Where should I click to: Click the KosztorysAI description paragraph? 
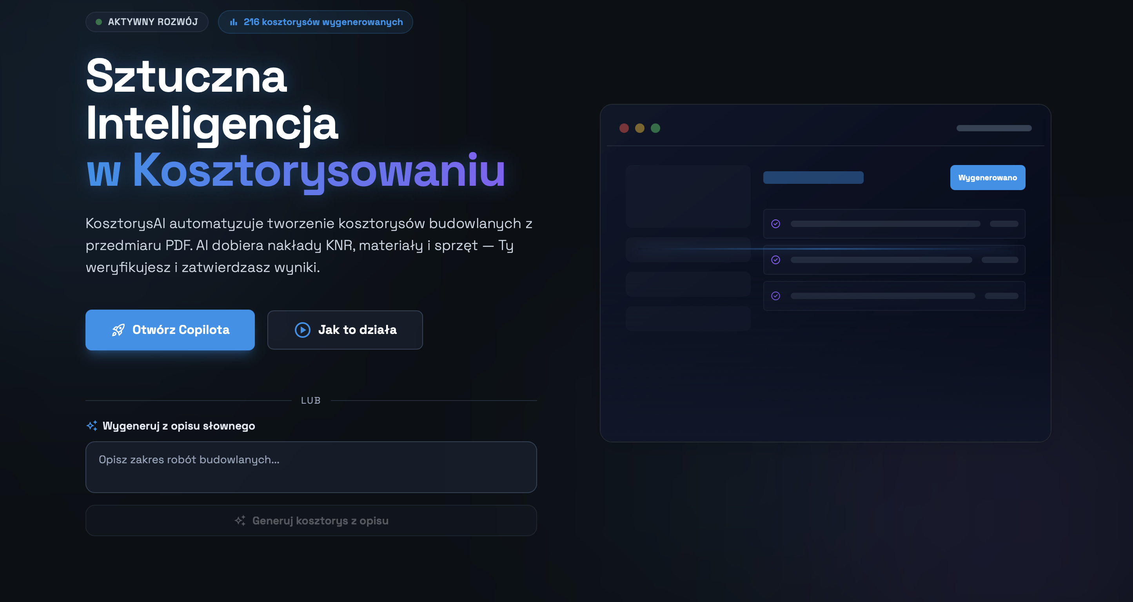[309, 245]
